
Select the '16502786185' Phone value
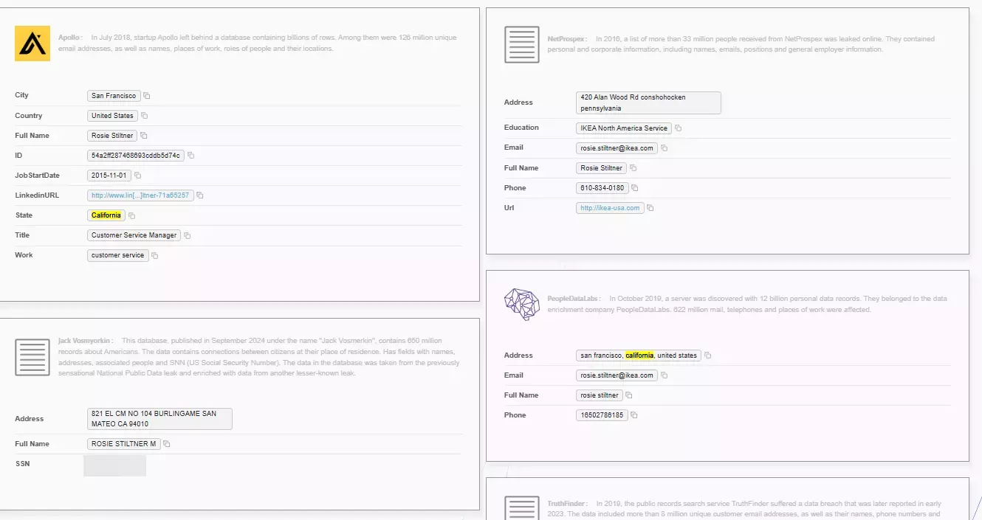(x=602, y=415)
